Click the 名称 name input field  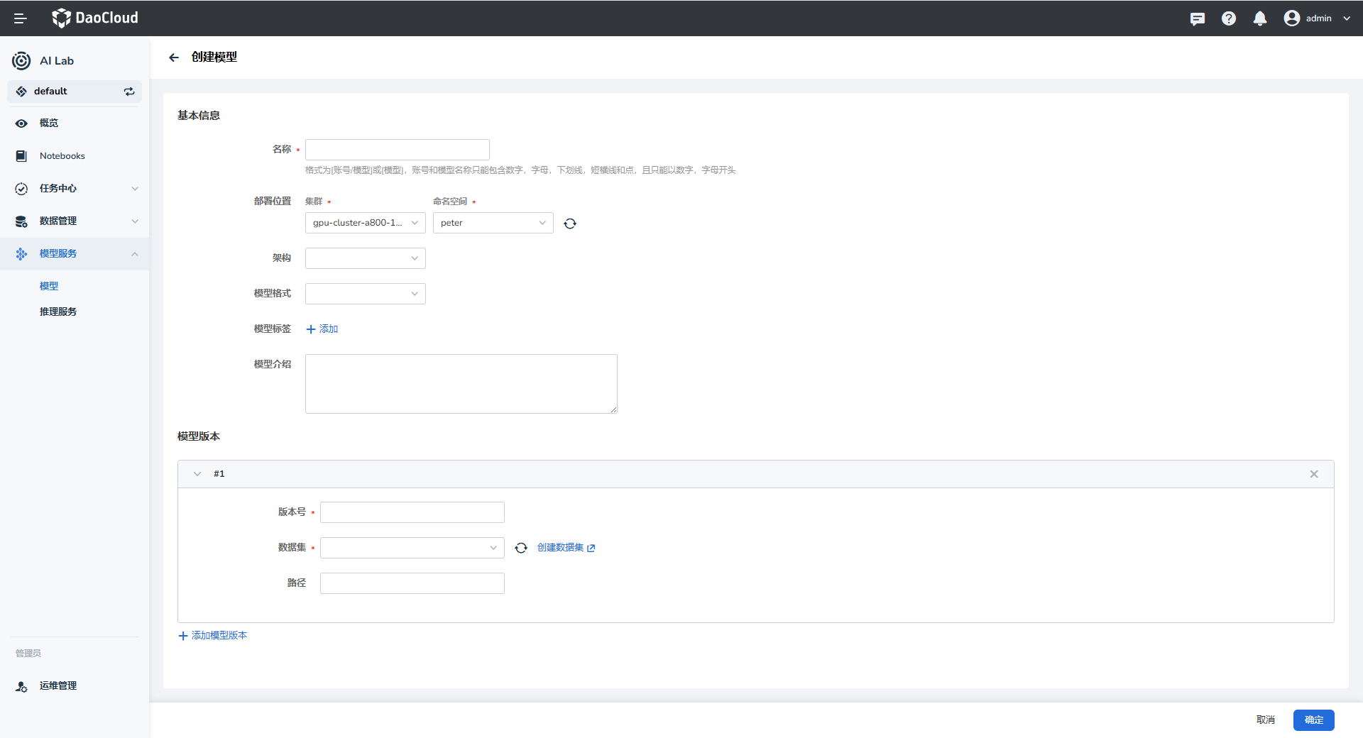pyautogui.click(x=397, y=150)
